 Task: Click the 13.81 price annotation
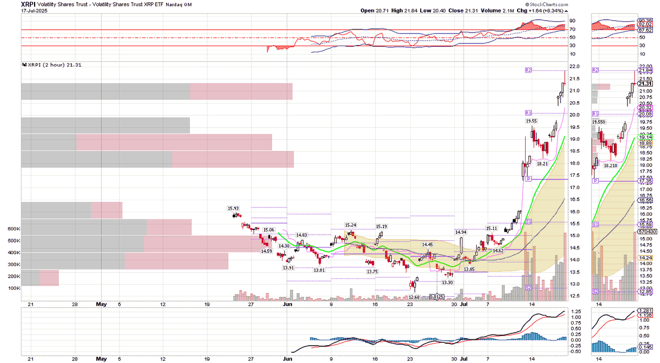(x=320, y=270)
